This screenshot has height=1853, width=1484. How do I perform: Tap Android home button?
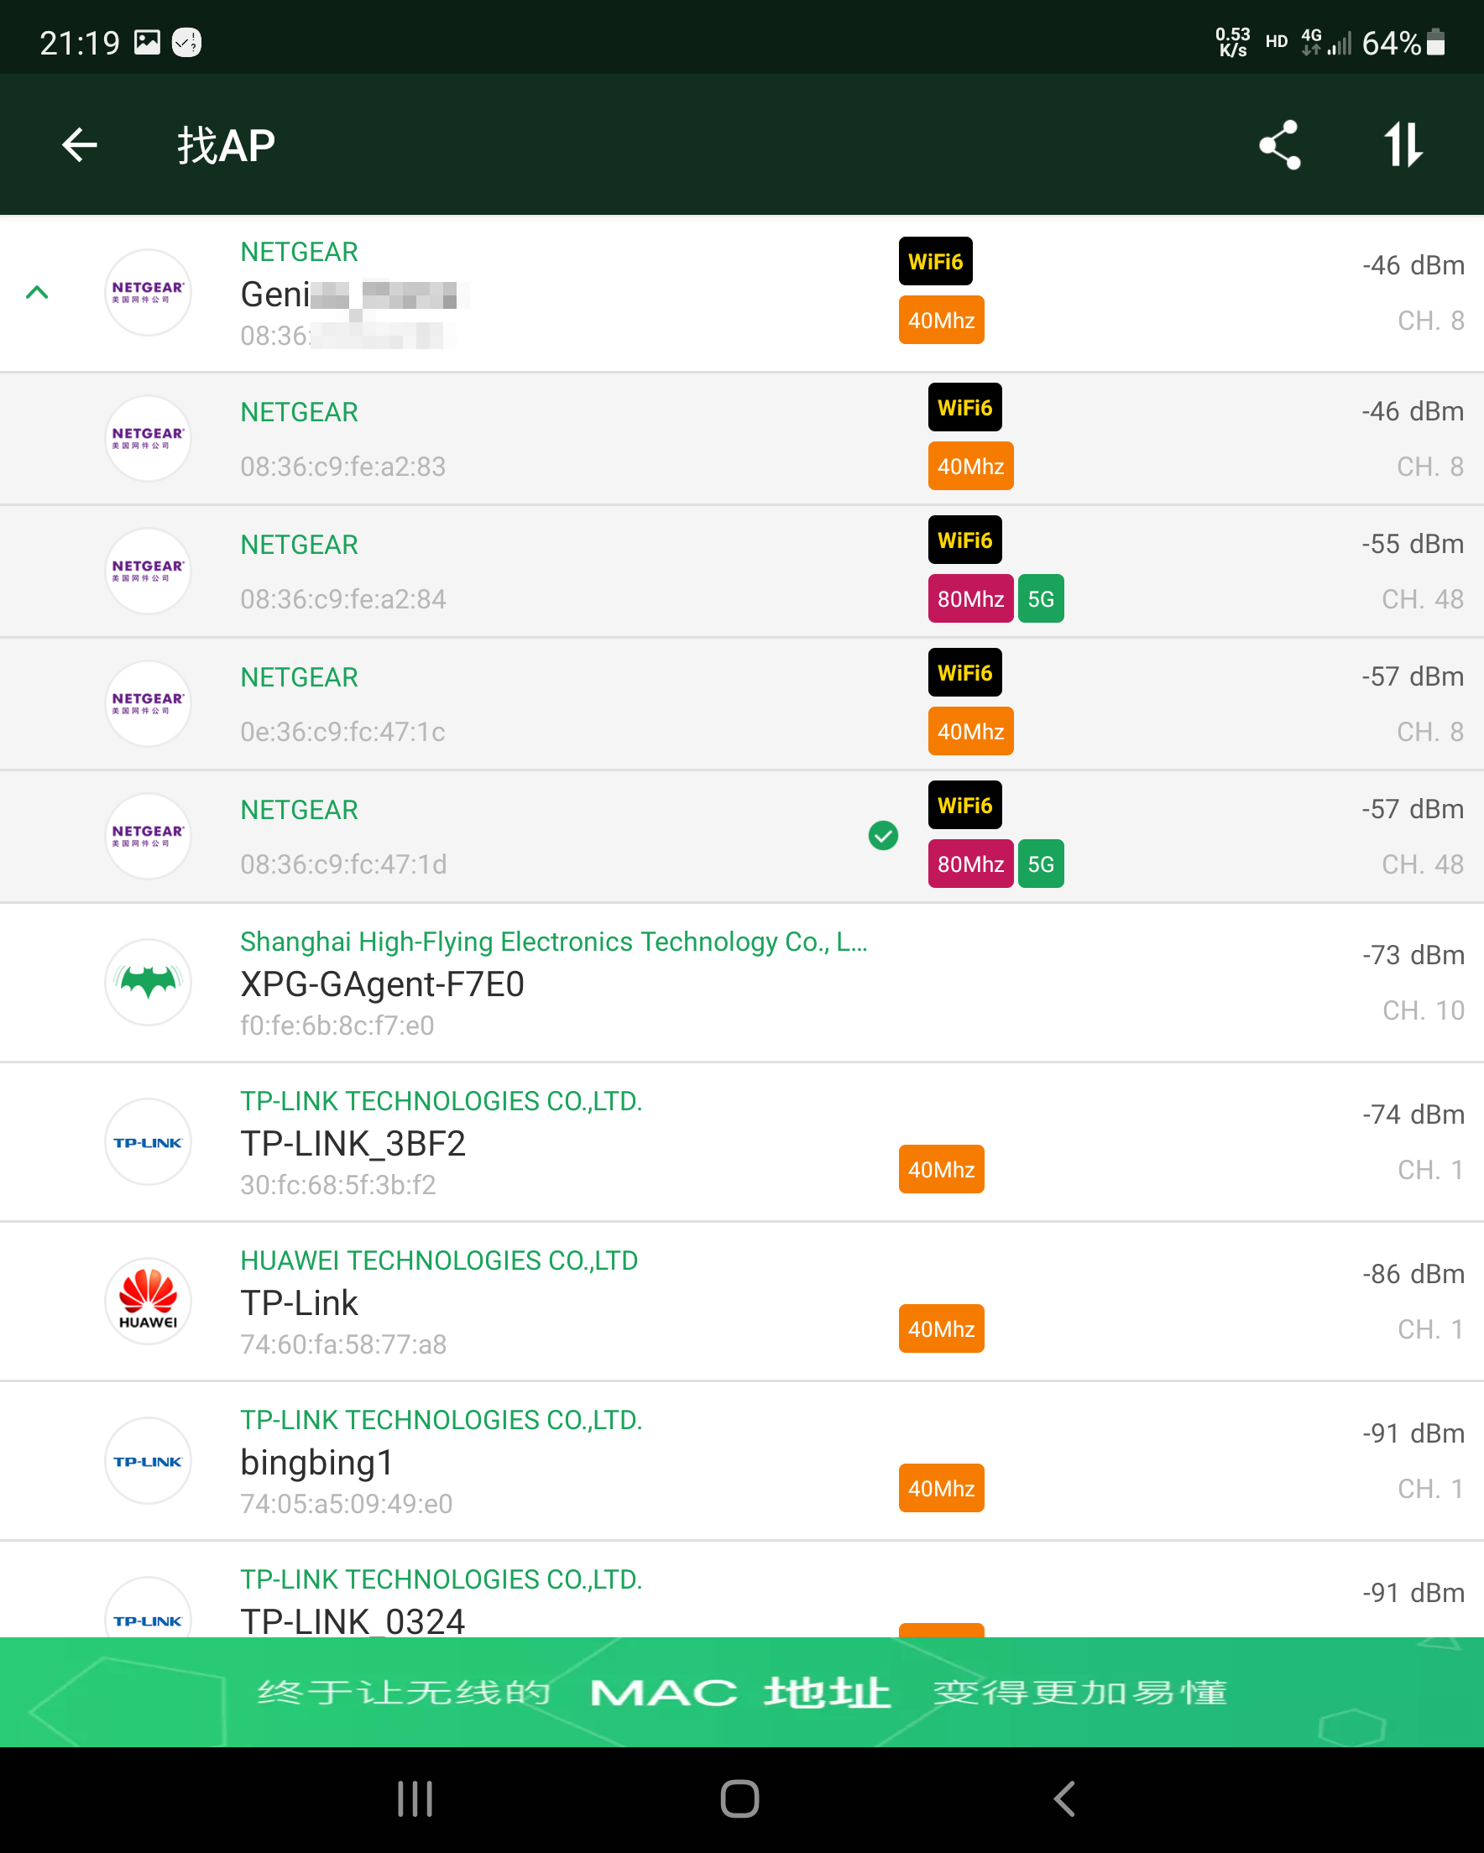[x=739, y=1798]
